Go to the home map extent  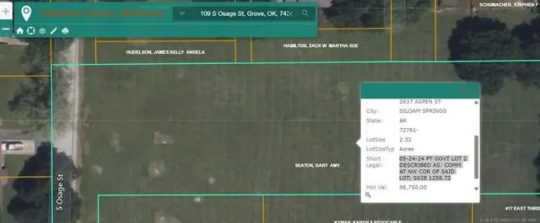[20, 31]
